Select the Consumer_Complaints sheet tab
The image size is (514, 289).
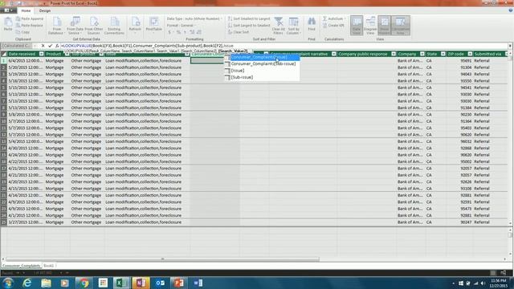pos(22,266)
